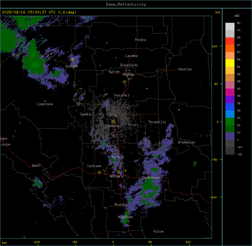
Task: Pick the magenta 42-39 dBZ swatch
Action: click(230, 92)
